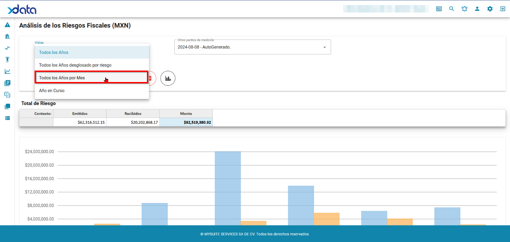
Task: Open settings via the gear icon
Action: pos(490,9)
